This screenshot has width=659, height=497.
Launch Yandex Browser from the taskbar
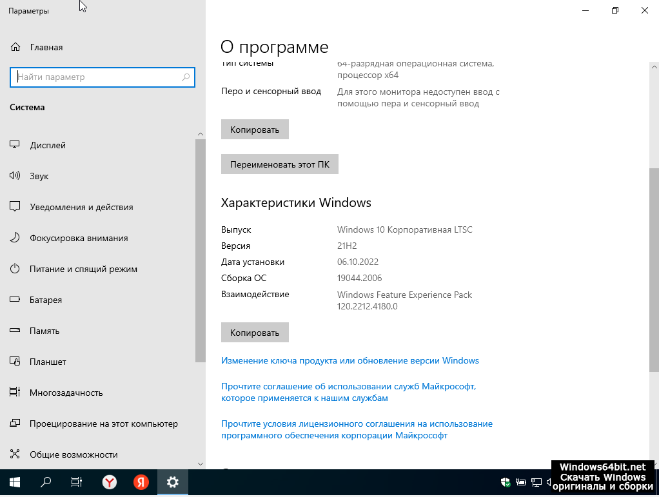coord(110,482)
